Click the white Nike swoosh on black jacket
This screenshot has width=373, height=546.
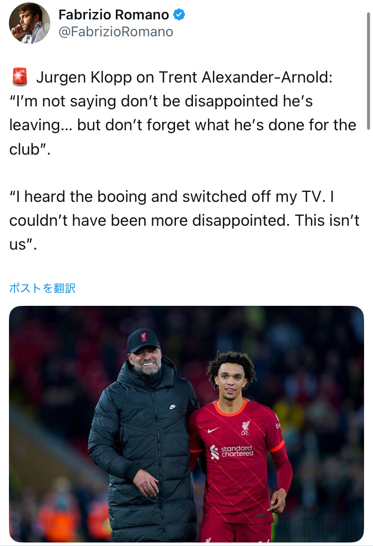click(x=173, y=407)
